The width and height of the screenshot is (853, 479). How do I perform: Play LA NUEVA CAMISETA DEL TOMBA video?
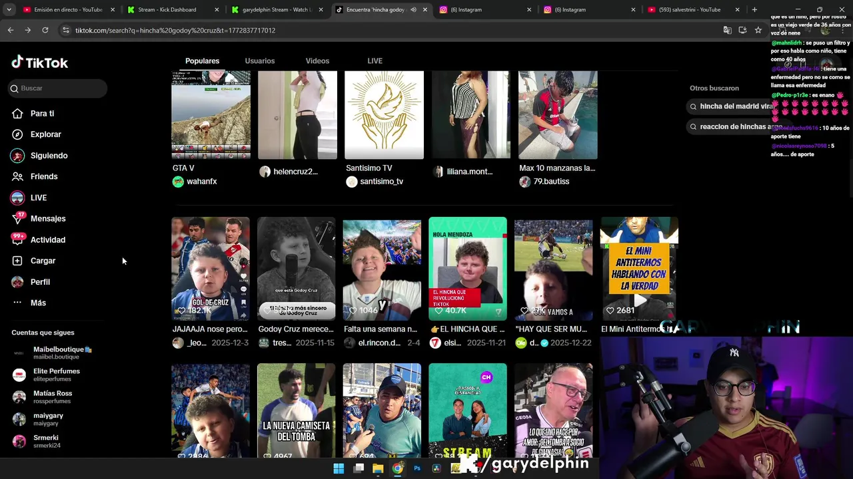[297, 410]
